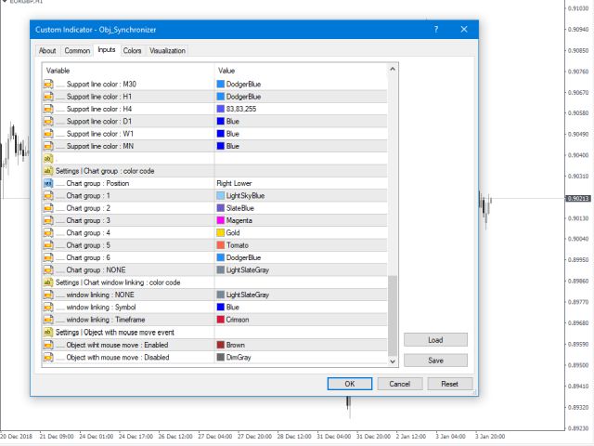Click the color icon beside Chart group : 3
This screenshot has width=594, height=446.
point(48,221)
